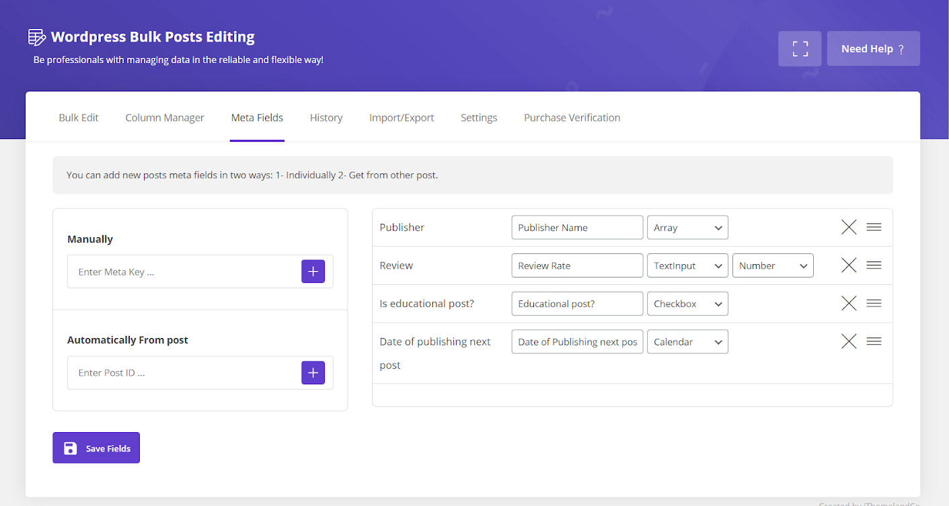Edit the Review Rate label field
This screenshot has width=949, height=506.
pos(577,265)
